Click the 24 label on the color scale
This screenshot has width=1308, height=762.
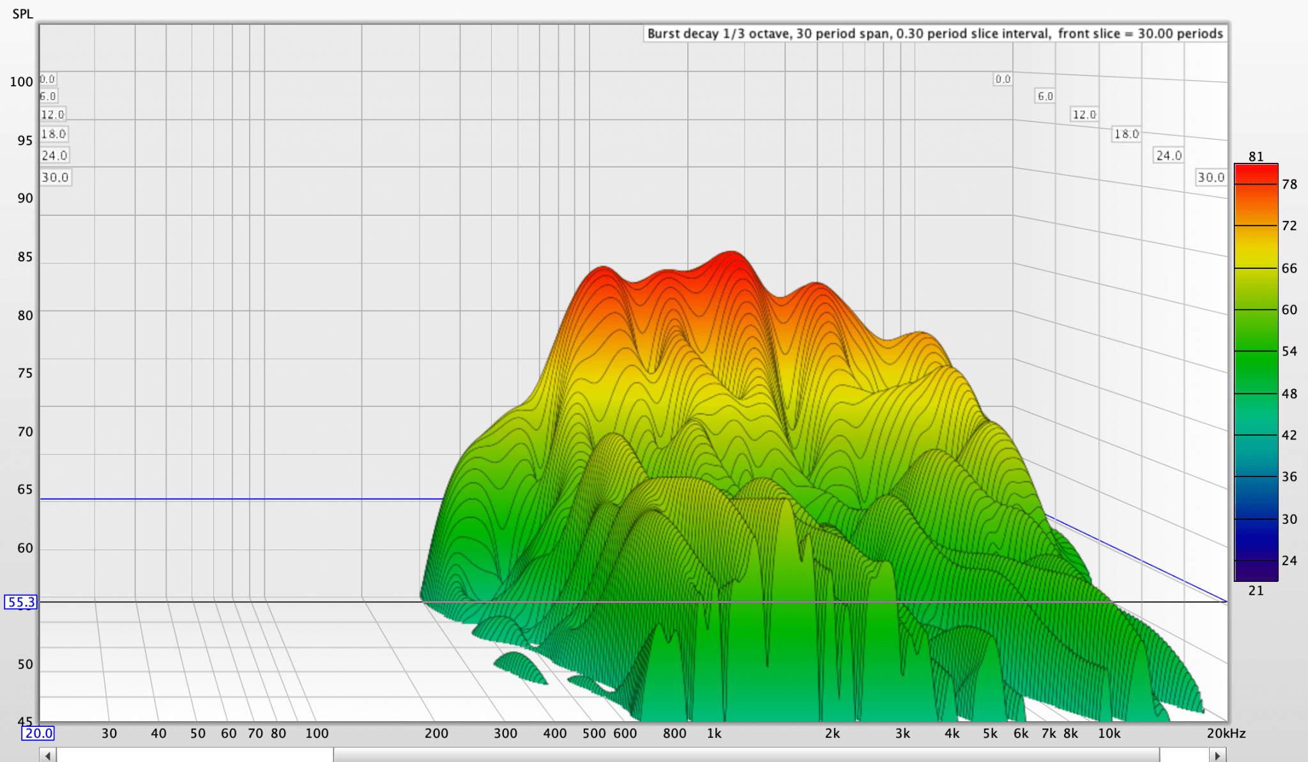[1289, 560]
